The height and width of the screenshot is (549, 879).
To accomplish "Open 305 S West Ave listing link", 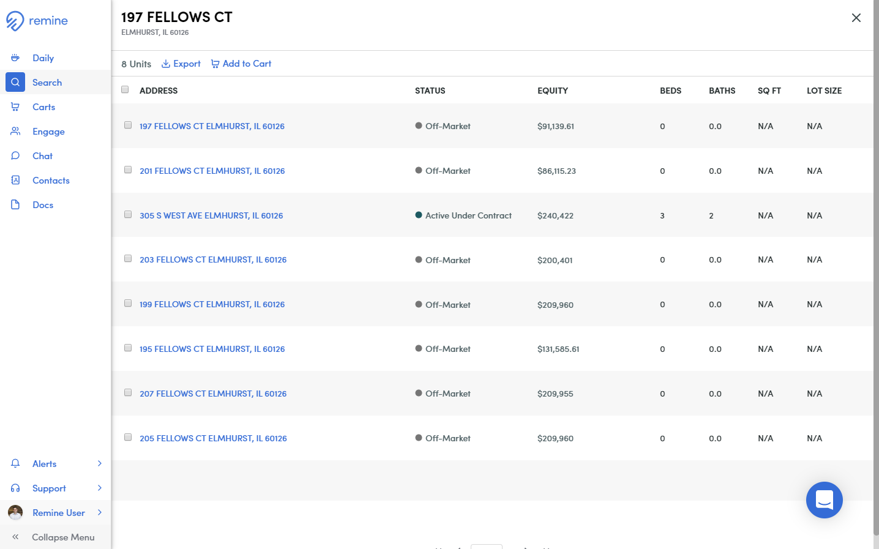I will (211, 215).
